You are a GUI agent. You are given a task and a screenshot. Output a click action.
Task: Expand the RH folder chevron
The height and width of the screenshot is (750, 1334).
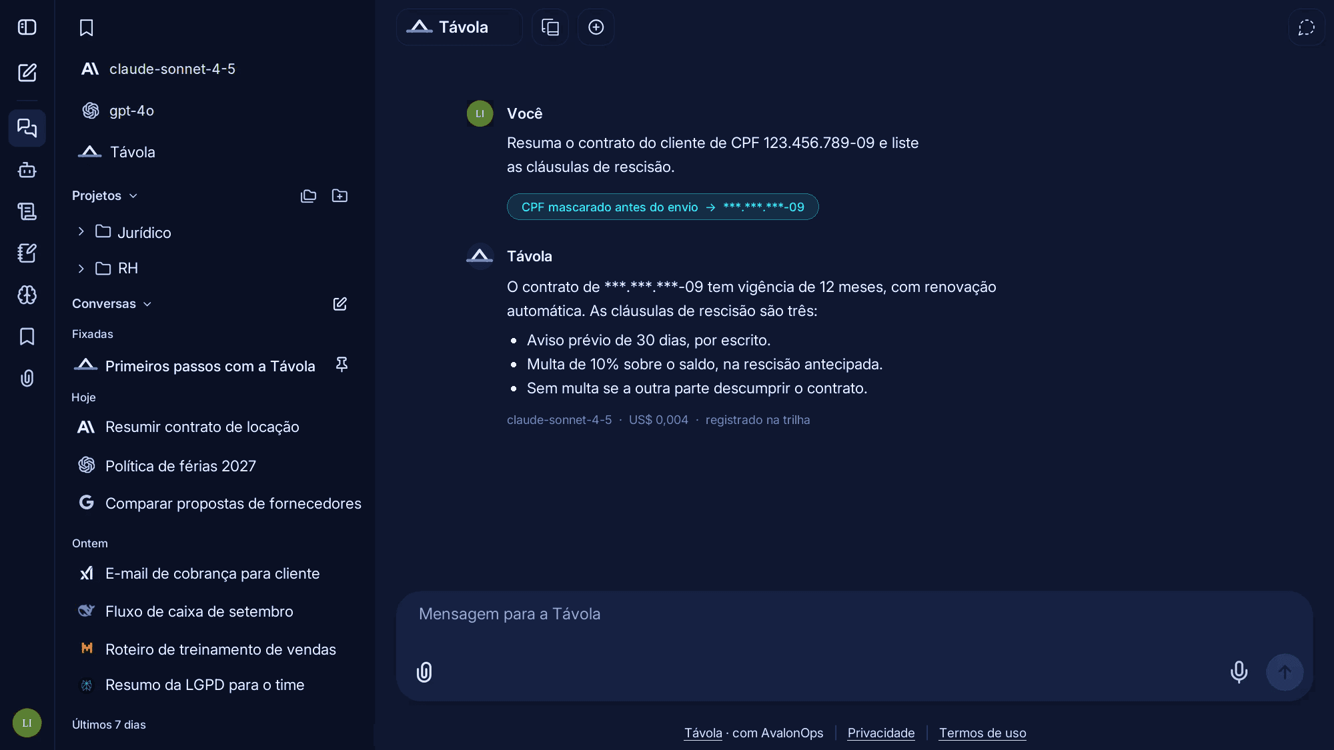pos(81,268)
